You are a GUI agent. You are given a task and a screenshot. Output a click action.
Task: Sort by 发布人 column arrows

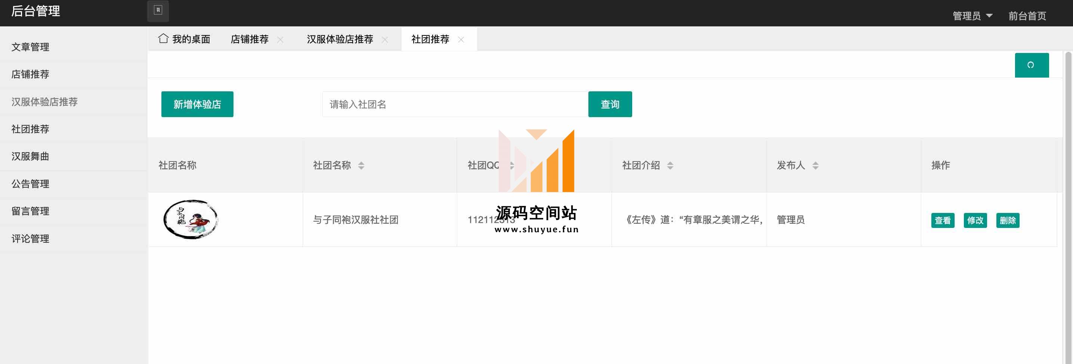pos(815,166)
